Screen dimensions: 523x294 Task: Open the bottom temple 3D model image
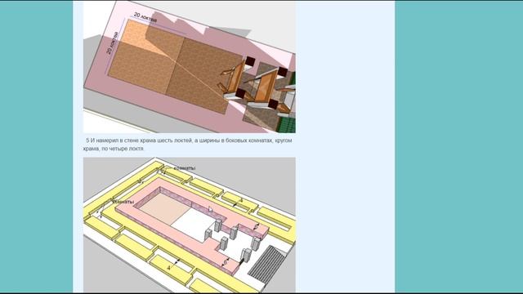(x=189, y=225)
